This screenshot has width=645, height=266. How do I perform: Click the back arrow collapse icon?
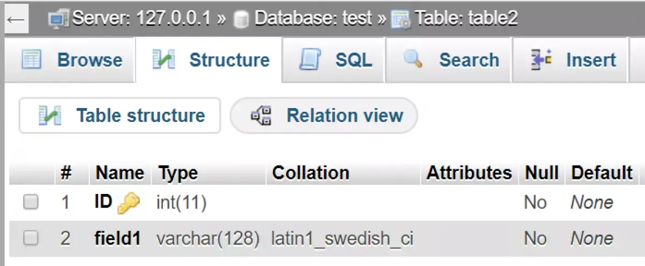pos(16,19)
